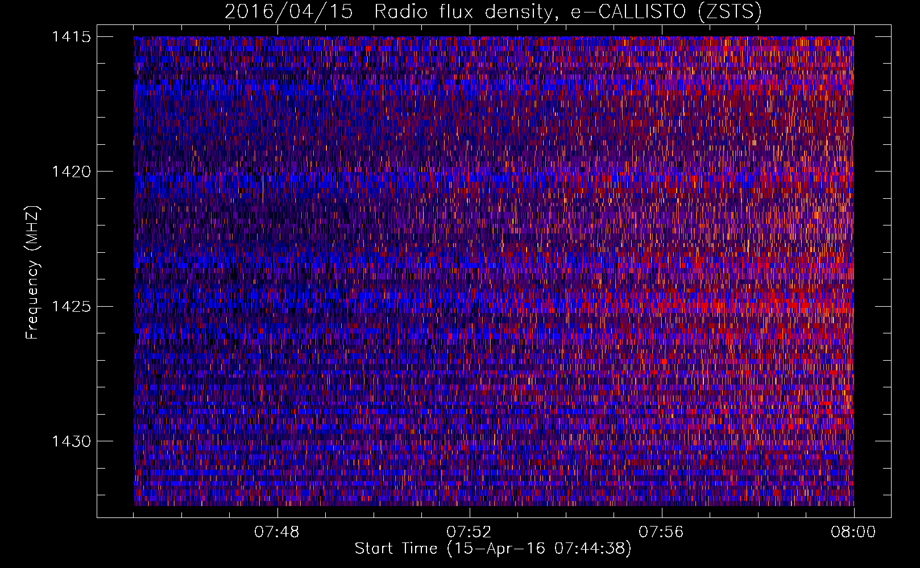Click the 1420 frequency axis label
920x568 pixels.
71,172
